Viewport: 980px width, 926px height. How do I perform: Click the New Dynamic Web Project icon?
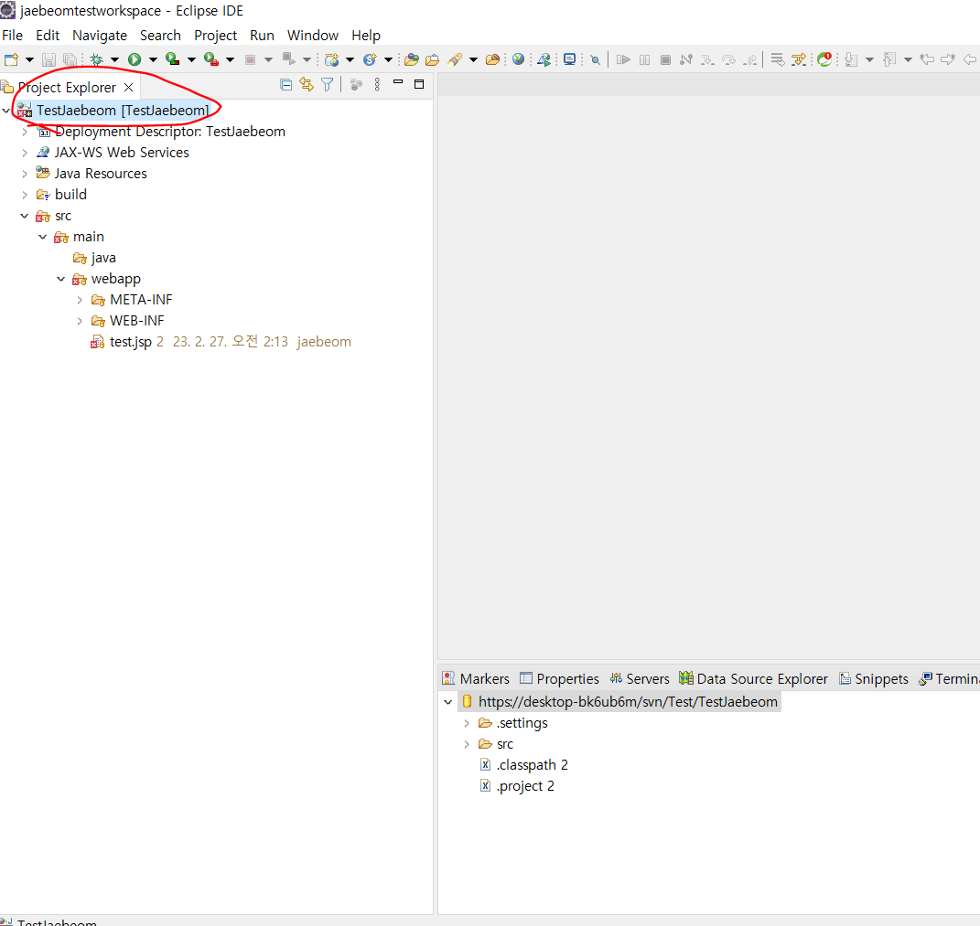pyautogui.click(x=332, y=60)
